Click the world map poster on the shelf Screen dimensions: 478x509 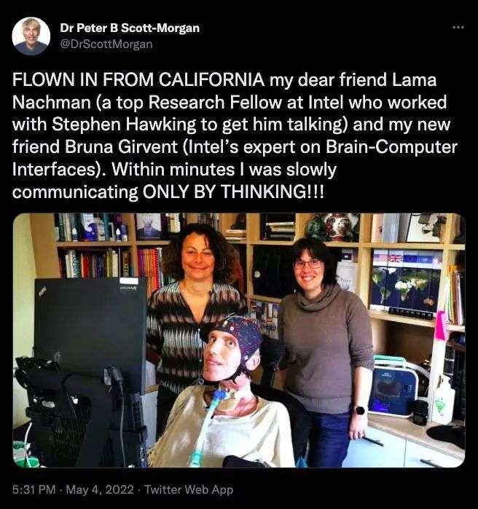406,281
